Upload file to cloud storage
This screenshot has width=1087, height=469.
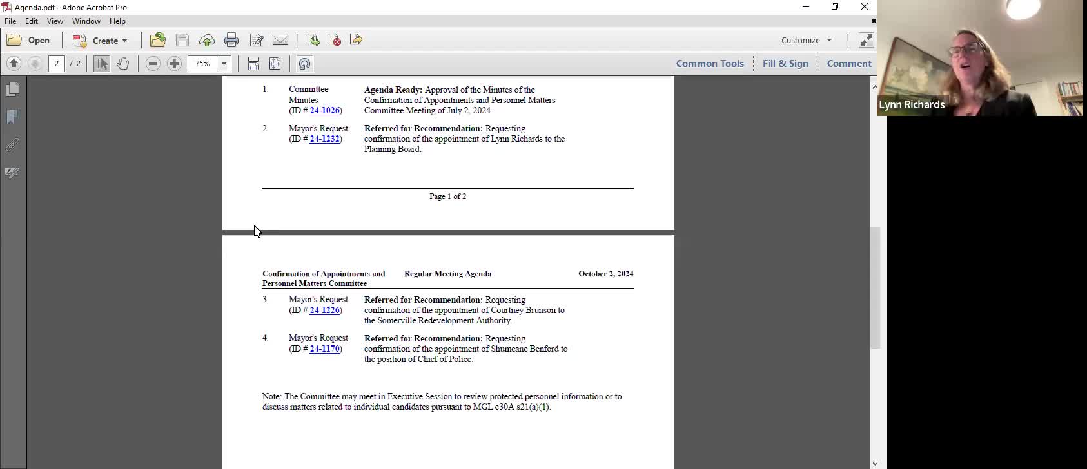point(207,40)
